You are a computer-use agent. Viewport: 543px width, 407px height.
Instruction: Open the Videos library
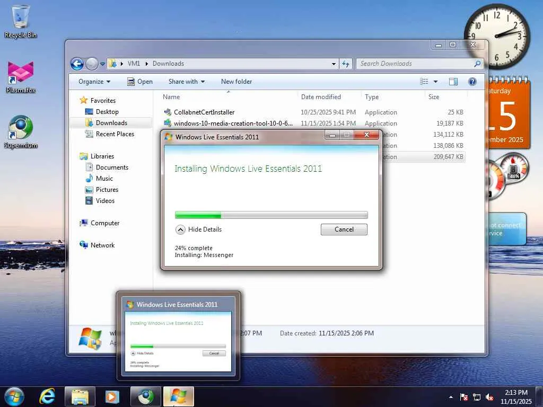tap(105, 201)
